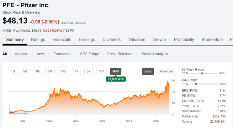Click the Div Rate (FWD) $1.60
Image resolution: width=233 pixels, height=128 pixels.
(222, 101)
